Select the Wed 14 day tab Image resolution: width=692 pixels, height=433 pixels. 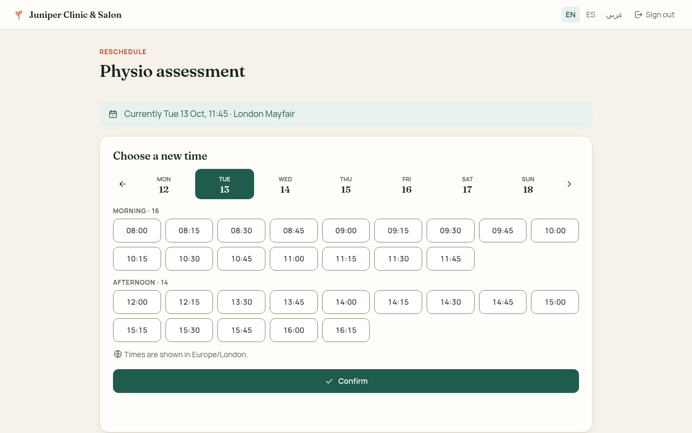(x=285, y=184)
